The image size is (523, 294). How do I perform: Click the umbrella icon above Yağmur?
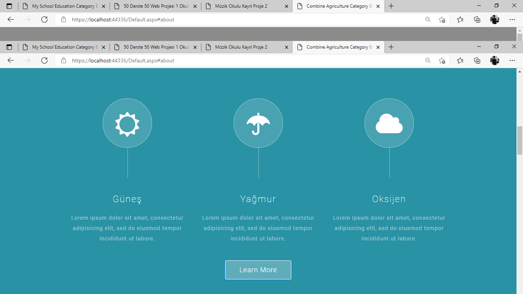tap(258, 123)
